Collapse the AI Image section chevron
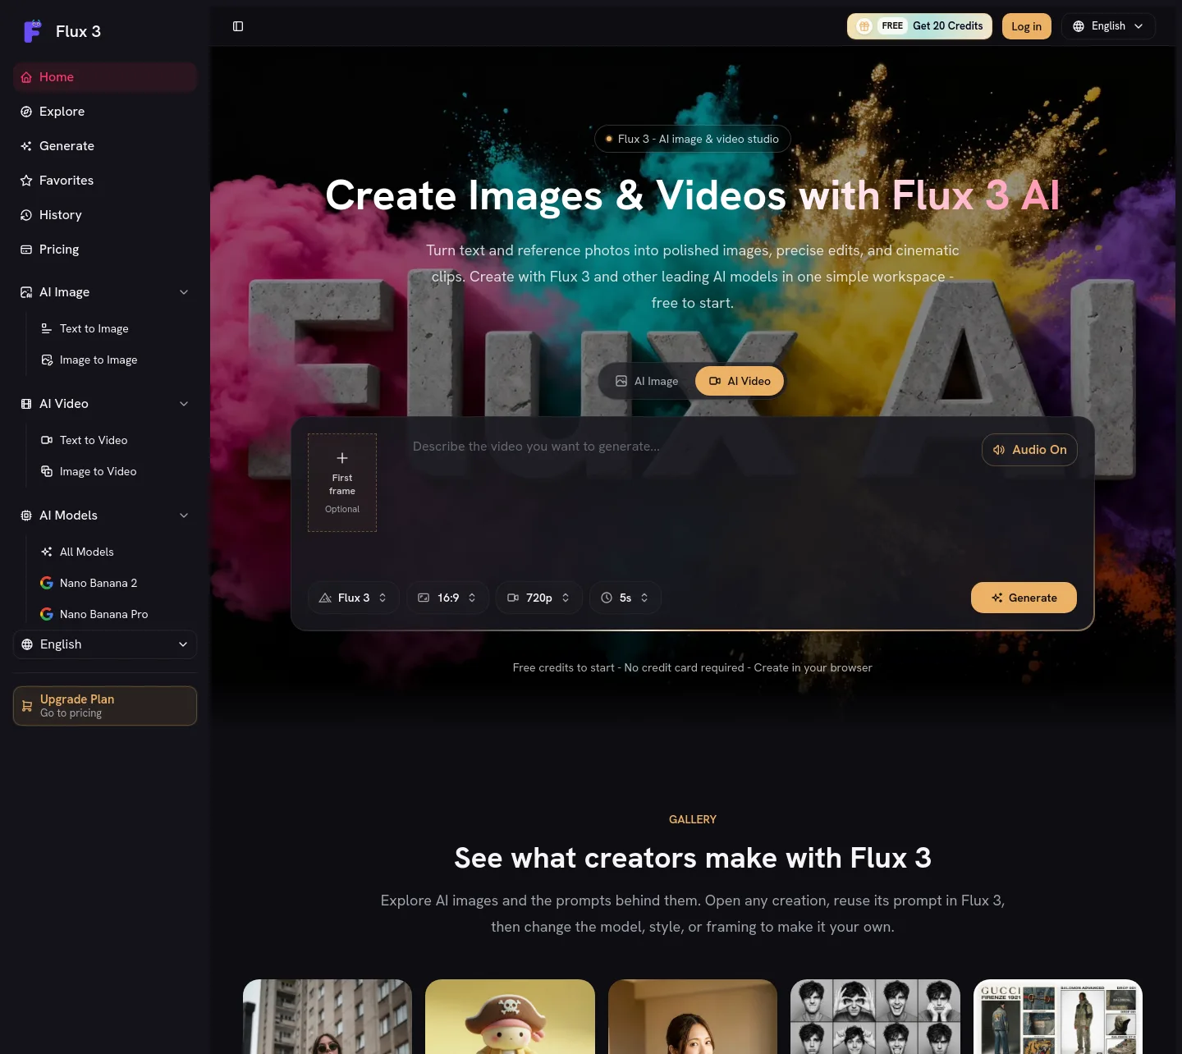Screen dimensions: 1182x1054 pos(184,292)
